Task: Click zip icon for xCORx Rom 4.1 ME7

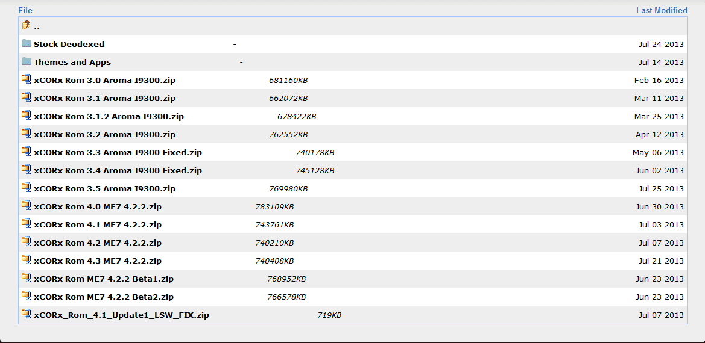Action: click(x=26, y=224)
